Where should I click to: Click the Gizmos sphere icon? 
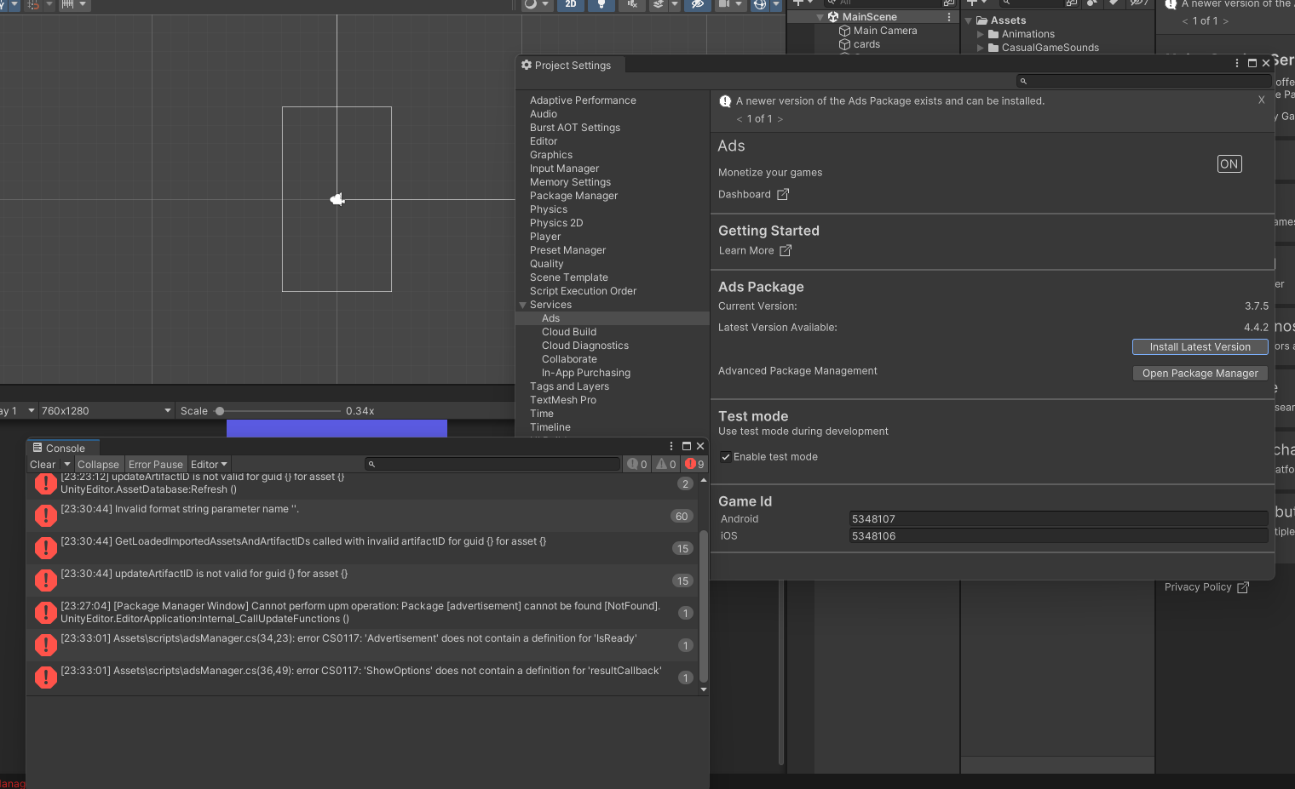[x=759, y=4]
